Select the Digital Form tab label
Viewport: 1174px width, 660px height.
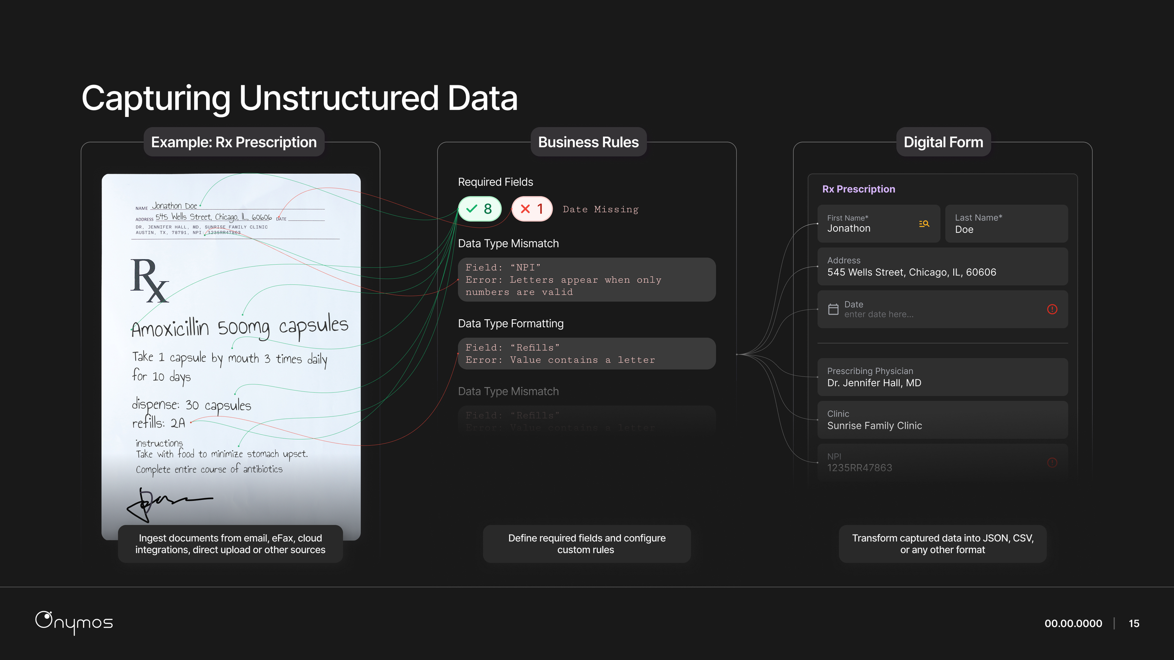[943, 142]
